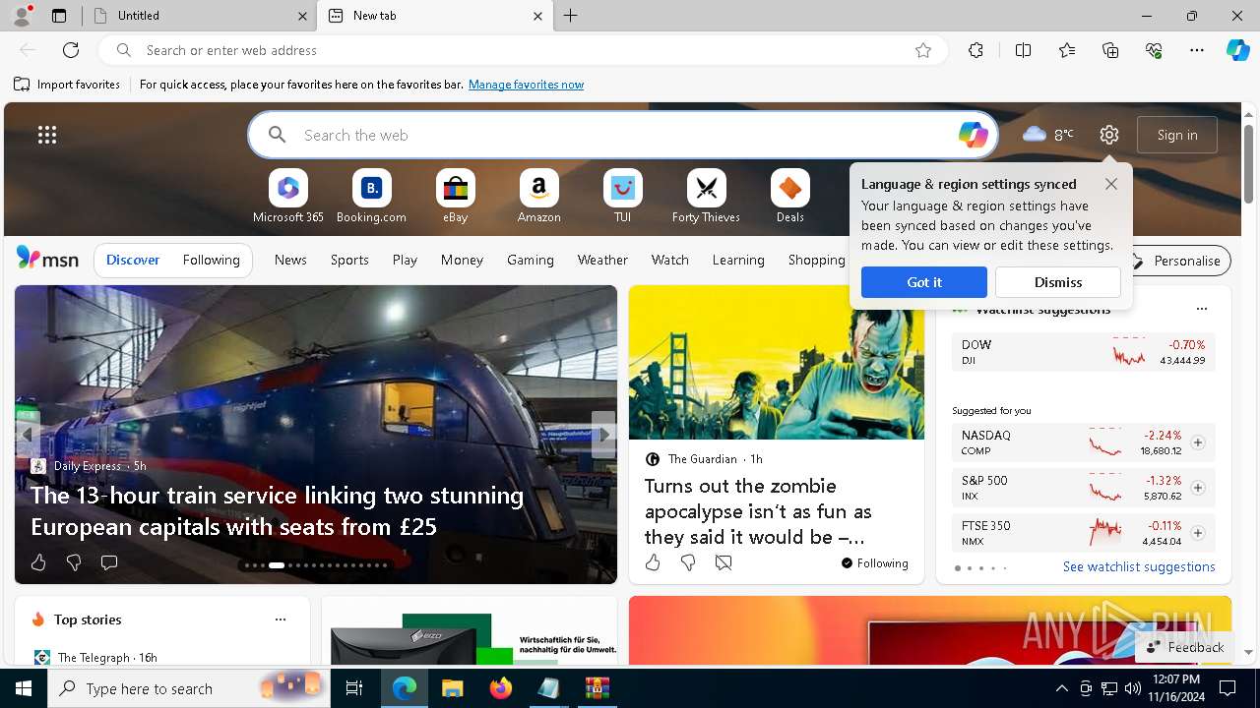Screen dimensions: 1260x708
Task: Open the Extensions puzzle icon
Action: click(976, 50)
